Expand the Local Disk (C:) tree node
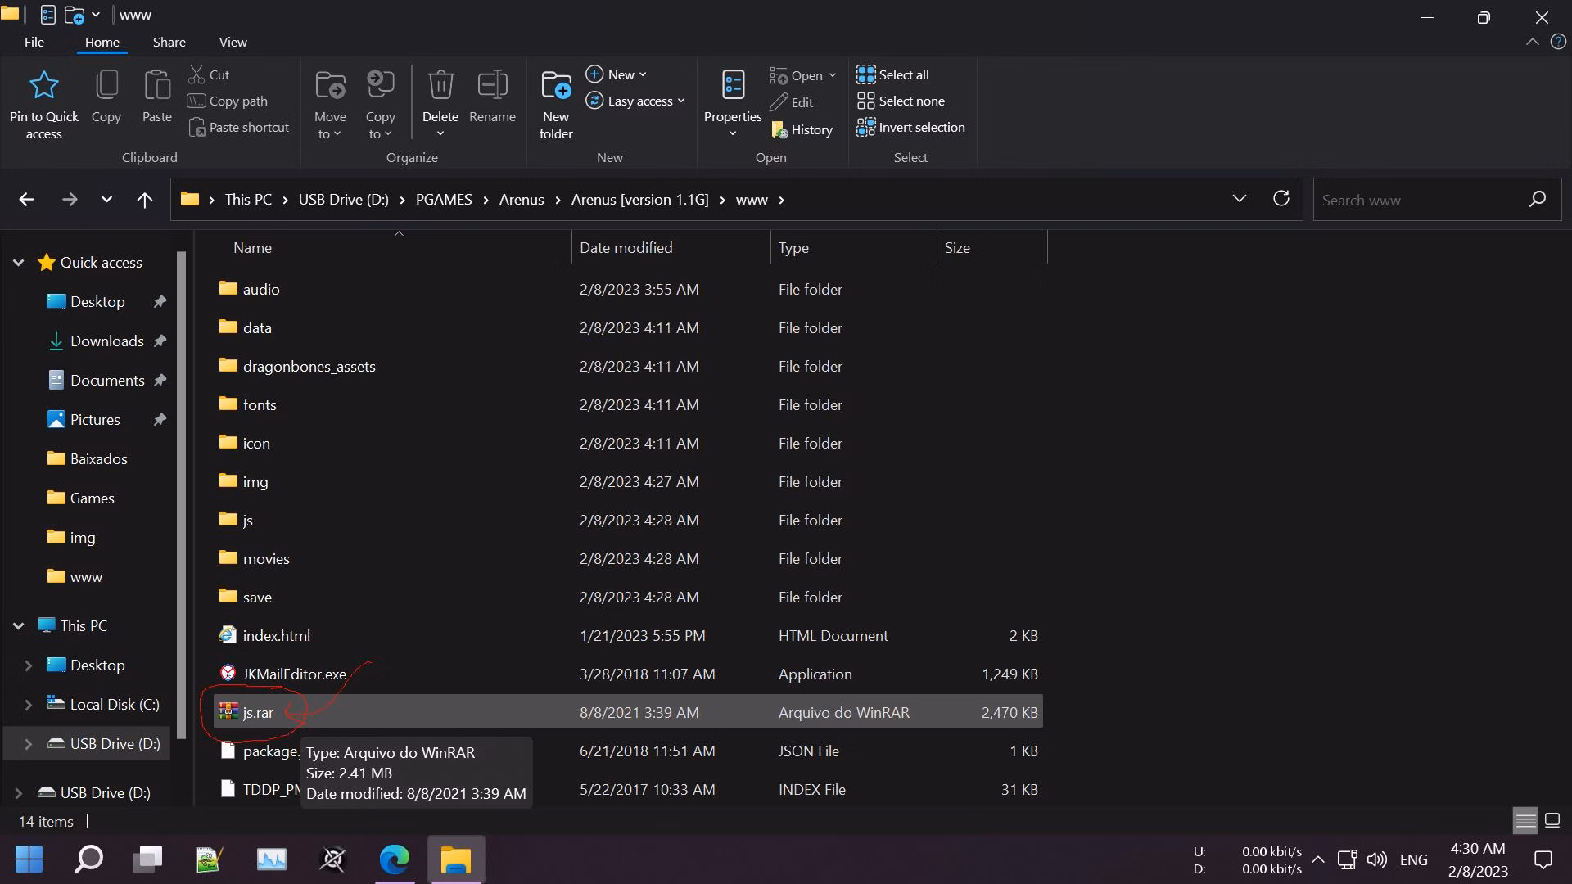The image size is (1572, 884). pyautogui.click(x=28, y=705)
